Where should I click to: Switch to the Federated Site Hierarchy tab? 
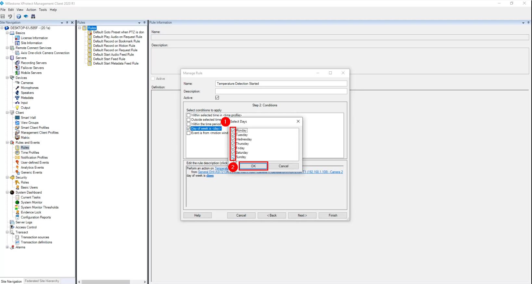coord(42,281)
